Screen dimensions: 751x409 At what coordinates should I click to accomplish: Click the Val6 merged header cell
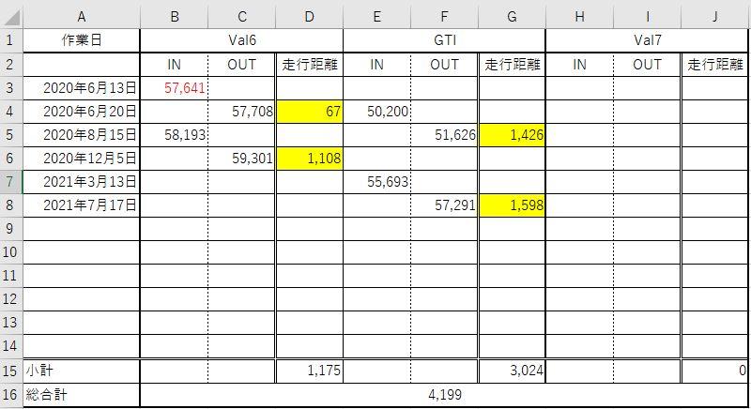pyautogui.click(x=242, y=40)
